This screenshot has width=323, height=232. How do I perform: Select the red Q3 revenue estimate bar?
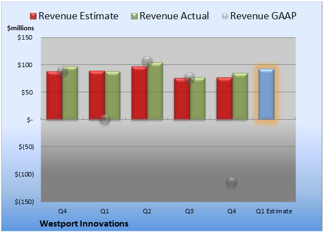pos(182,99)
